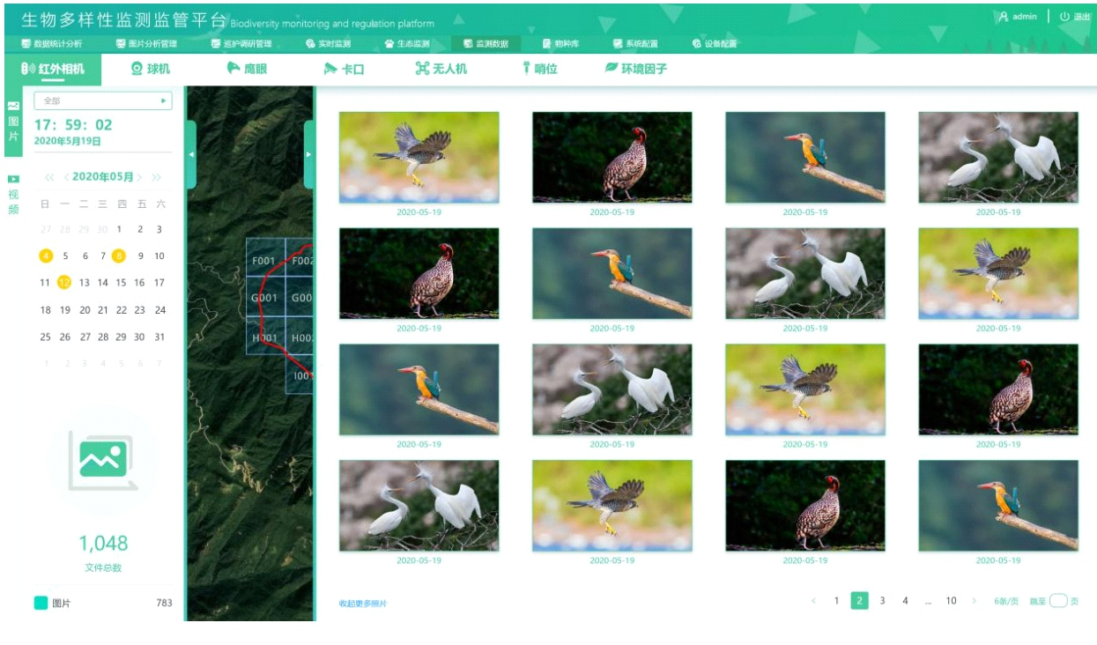Select the 图片 side tab
Image resolution: width=1097 pixels, height=645 pixels.
pos(13,122)
